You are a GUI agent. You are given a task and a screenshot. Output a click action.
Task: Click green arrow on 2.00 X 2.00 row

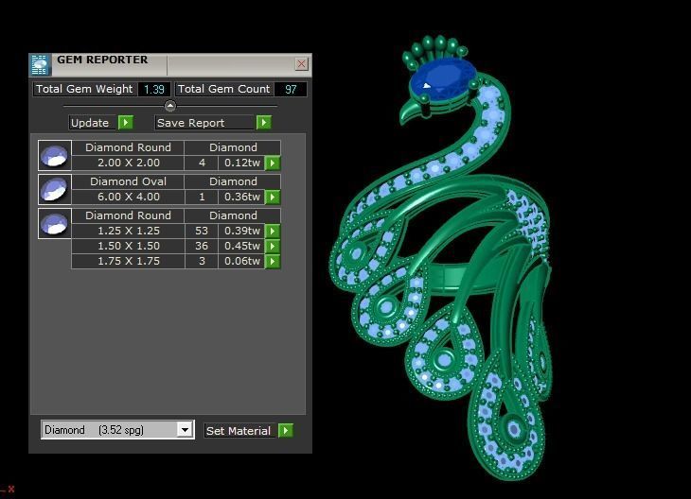(x=273, y=163)
